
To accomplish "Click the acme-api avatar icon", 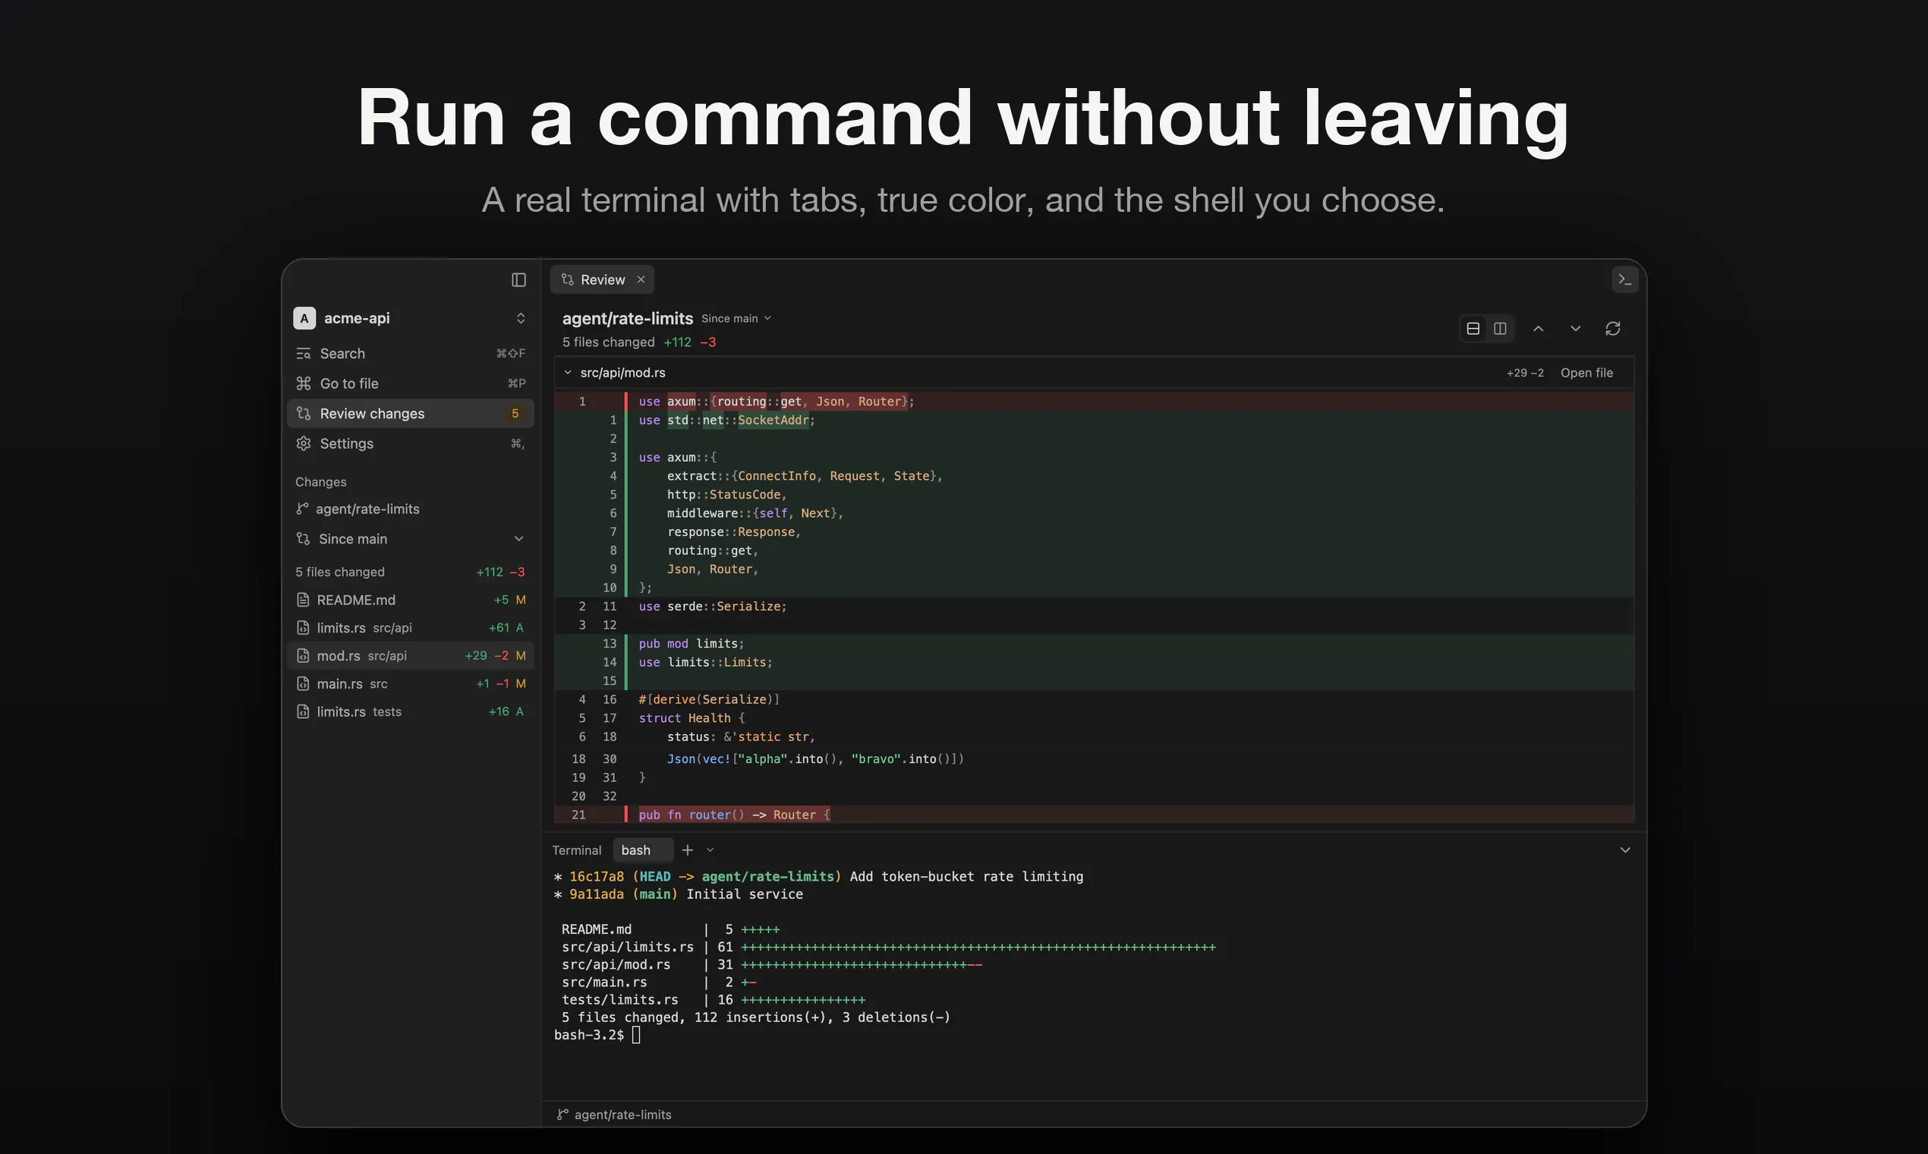I will pyautogui.click(x=304, y=318).
